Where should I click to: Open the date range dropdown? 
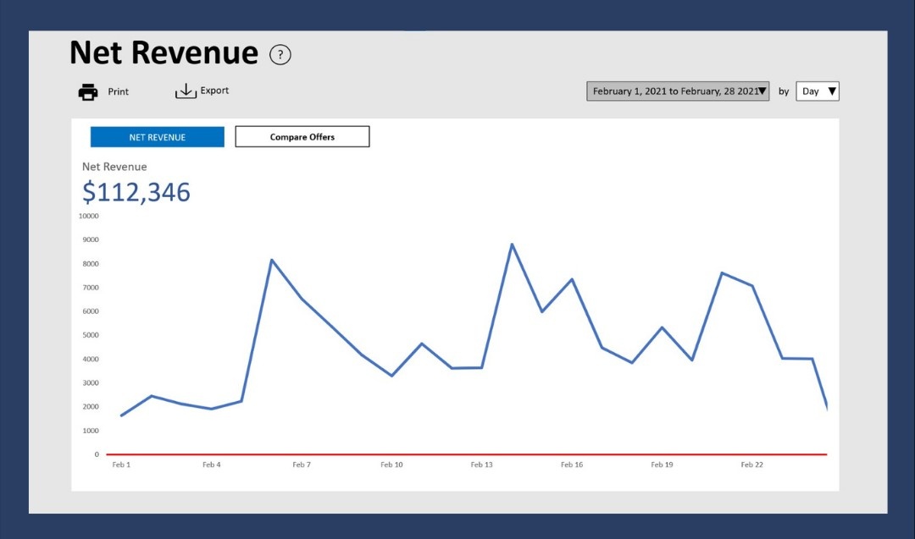(678, 91)
